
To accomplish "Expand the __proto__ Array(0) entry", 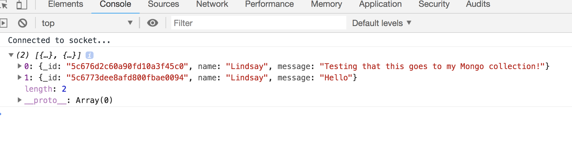I will 20,100.
